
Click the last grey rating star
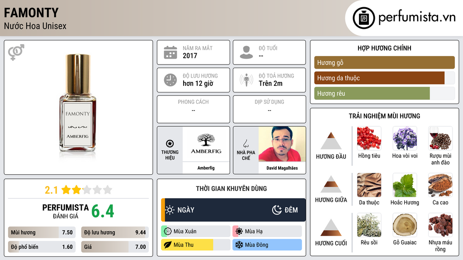coord(108,190)
